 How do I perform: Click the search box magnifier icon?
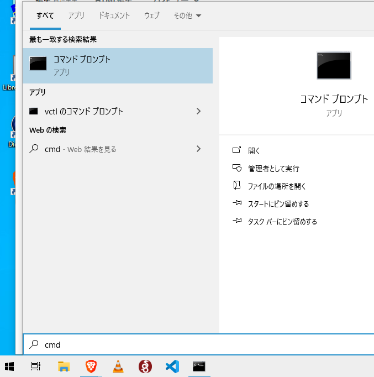[34, 344]
